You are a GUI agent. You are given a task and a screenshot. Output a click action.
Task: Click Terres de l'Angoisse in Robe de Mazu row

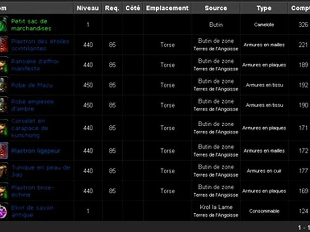click(216, 89)
